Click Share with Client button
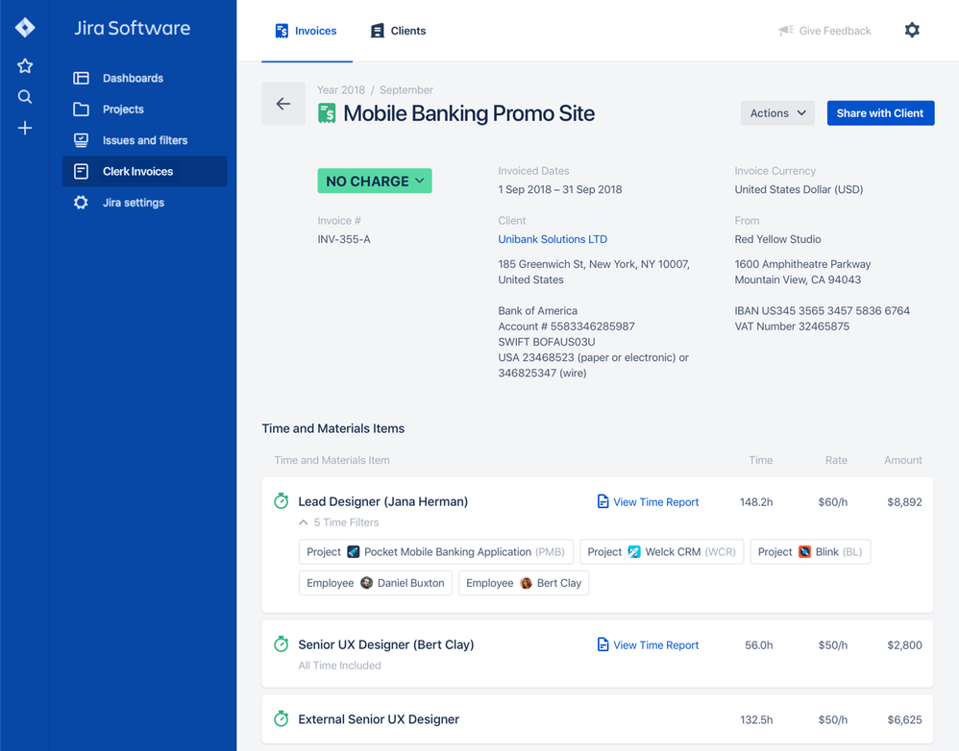This screenshot has width=959, height=751. (880, 113)
